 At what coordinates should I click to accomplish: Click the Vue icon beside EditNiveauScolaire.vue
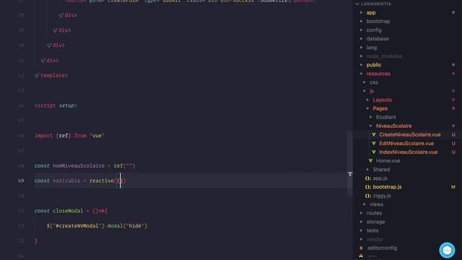(374, 144)
